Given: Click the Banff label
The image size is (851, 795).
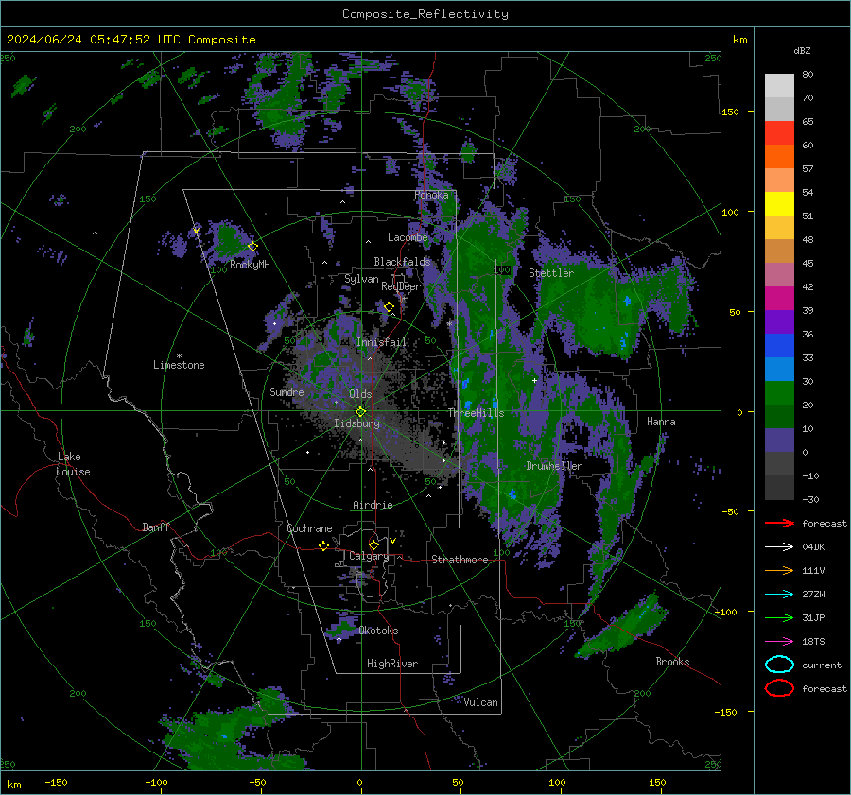Looking at the screenshot, I should (x=156, y=527).
